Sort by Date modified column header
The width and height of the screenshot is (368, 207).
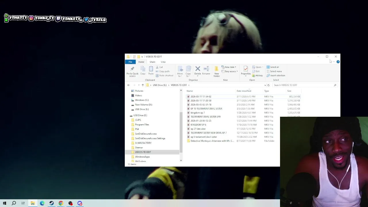pyautogui.click(x=244, y=91)
